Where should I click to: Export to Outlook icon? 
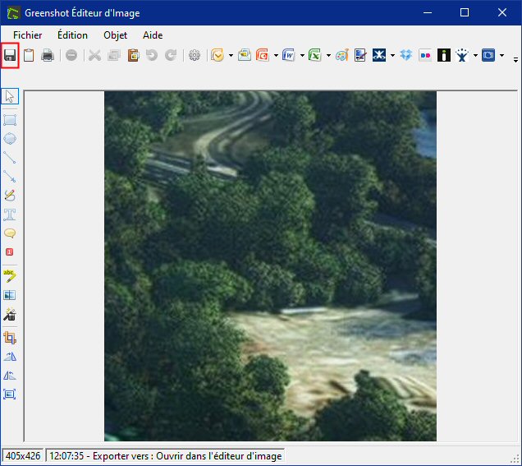[x=217, y=55]
